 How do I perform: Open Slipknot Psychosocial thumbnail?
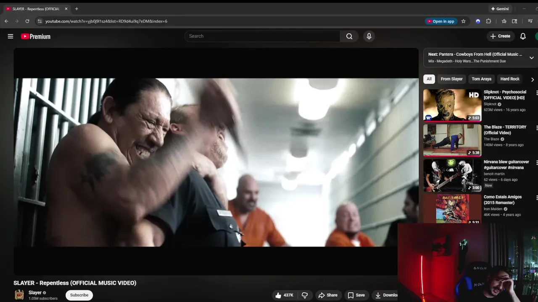452,105
